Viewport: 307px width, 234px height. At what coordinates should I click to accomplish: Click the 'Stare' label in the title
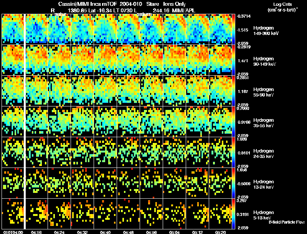point(152,4)
